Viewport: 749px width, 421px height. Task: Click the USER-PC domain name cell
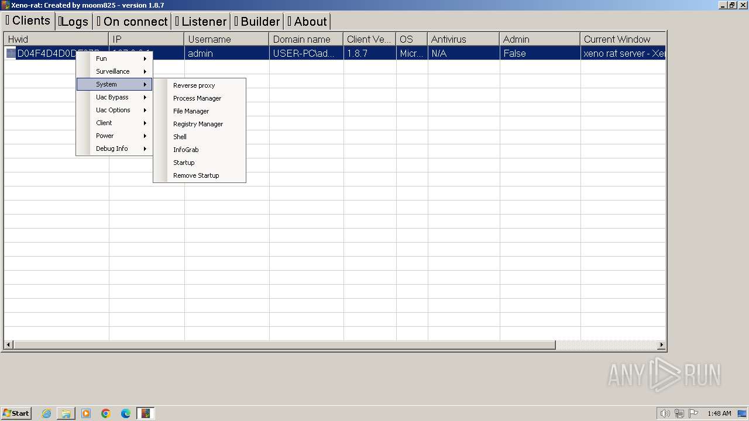pyautogui.click(x=306, y=53)
